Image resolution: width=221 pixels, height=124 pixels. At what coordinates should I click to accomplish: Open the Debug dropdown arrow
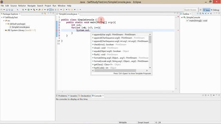click(26, 10)
